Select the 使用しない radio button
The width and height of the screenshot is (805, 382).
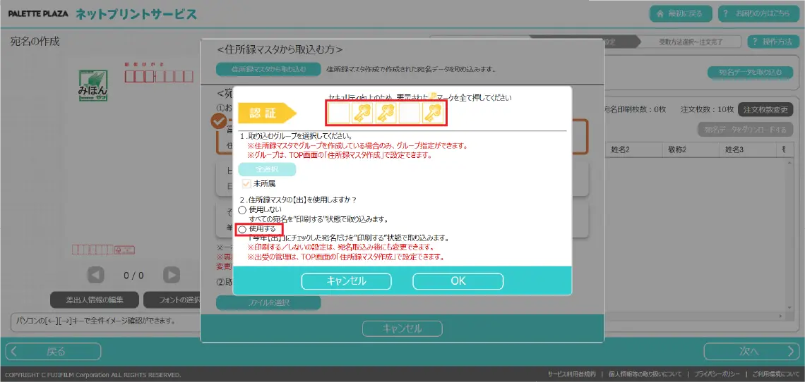(242, 210)
